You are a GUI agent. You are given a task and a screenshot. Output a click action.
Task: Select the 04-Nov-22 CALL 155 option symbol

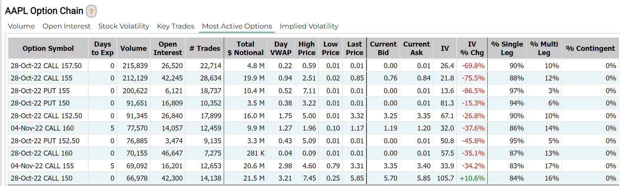point(42,166)
